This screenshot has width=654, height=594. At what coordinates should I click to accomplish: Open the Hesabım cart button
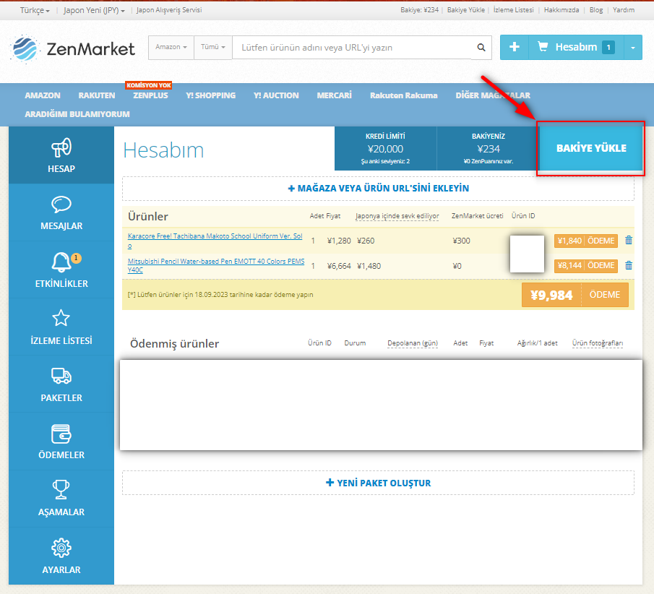point(576,47)
